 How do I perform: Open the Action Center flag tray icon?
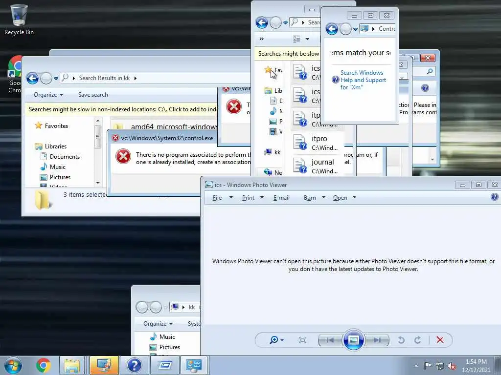click(428, 365)
